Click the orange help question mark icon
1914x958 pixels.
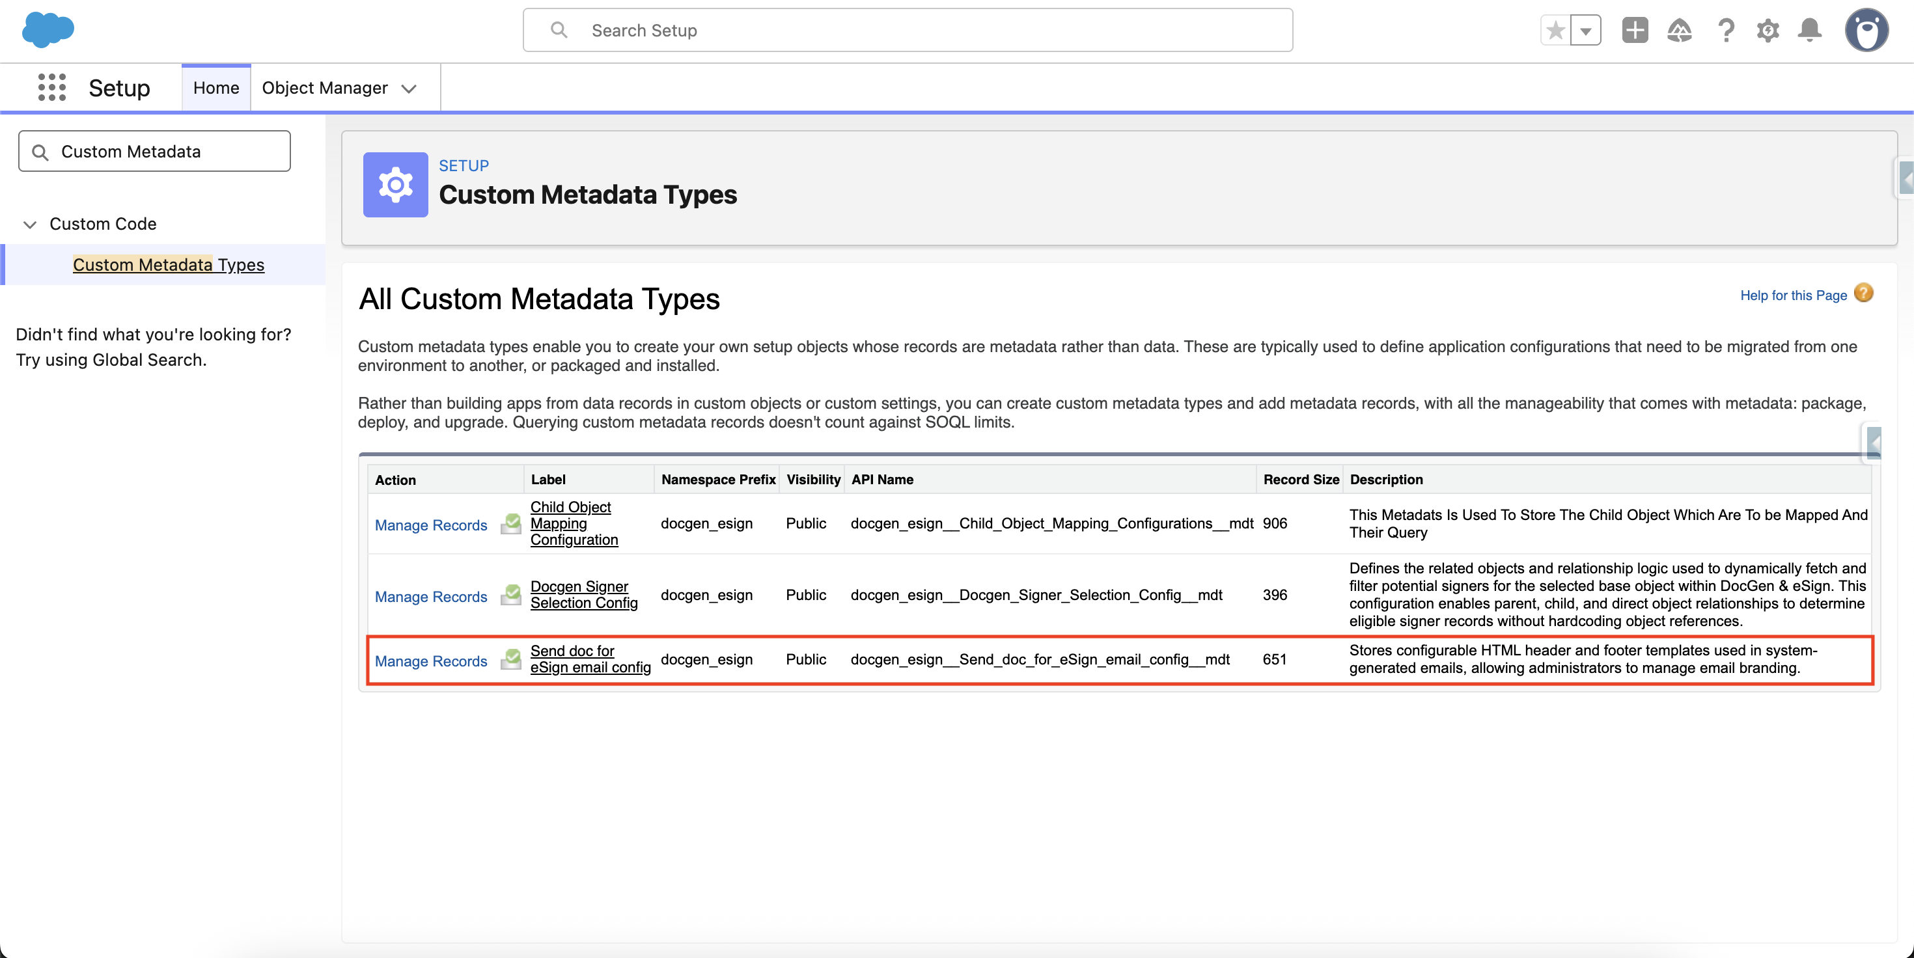point(1863,294)
